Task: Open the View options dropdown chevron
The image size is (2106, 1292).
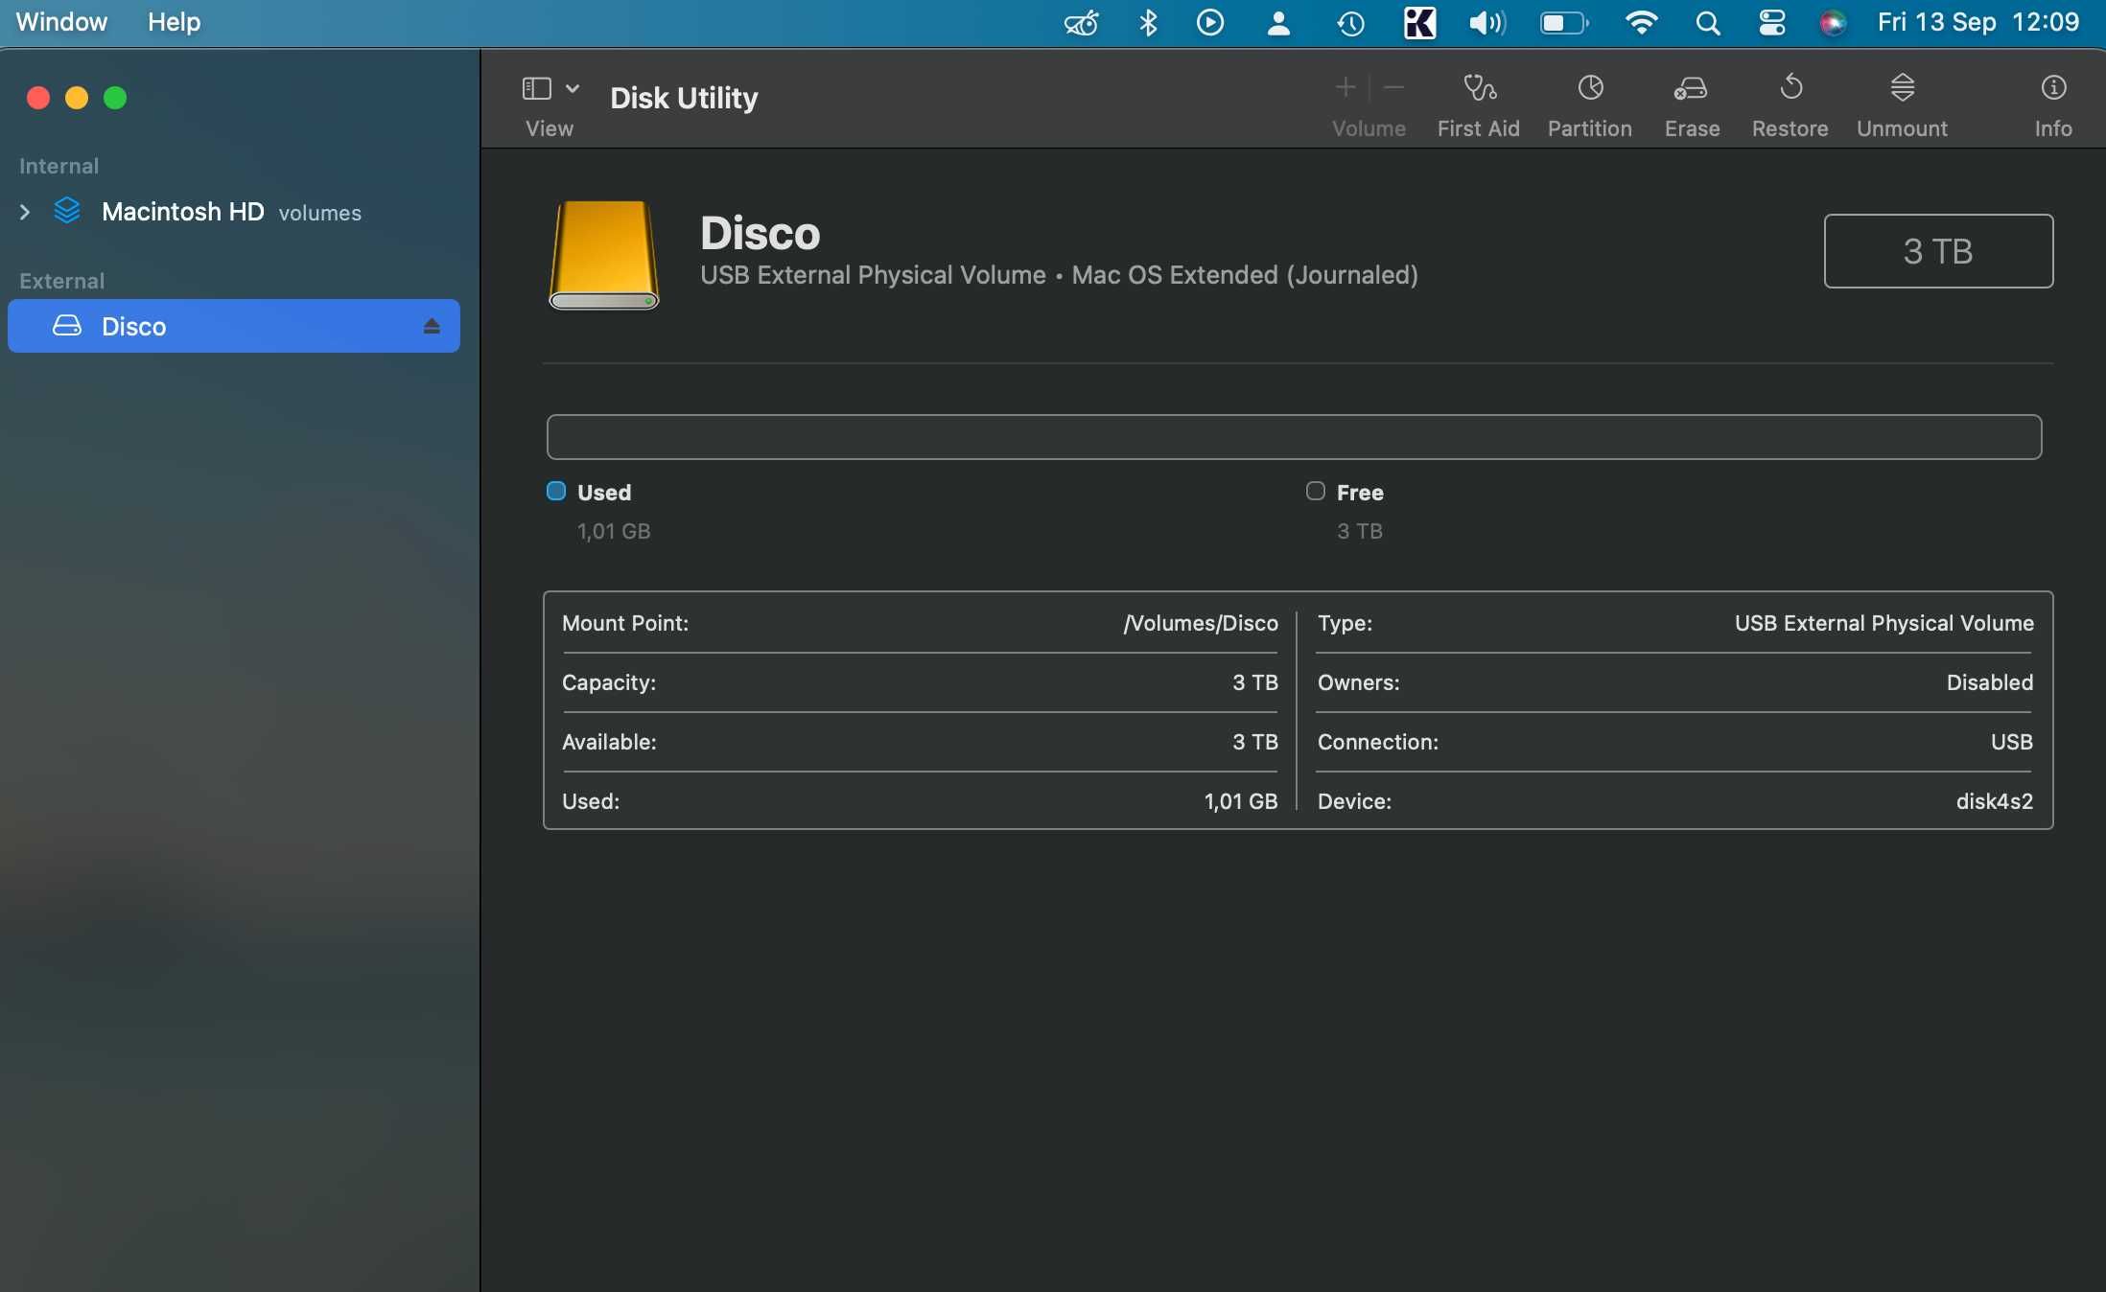Action: coord(573,88)
